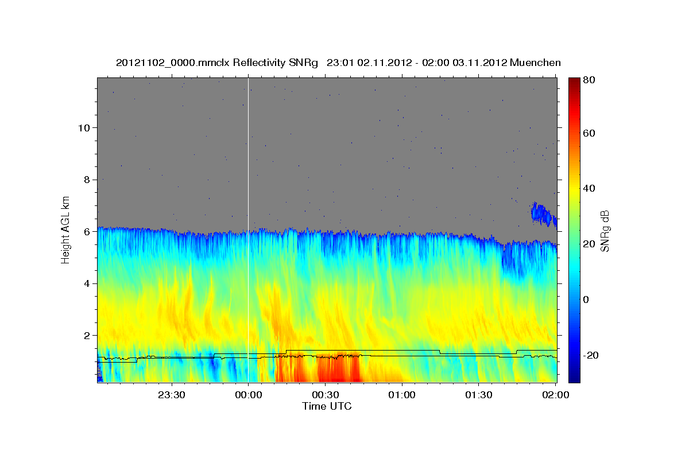Click the 23:30 time tick label
The width and height of the screenshot is (689, 459).
(171, 395)
